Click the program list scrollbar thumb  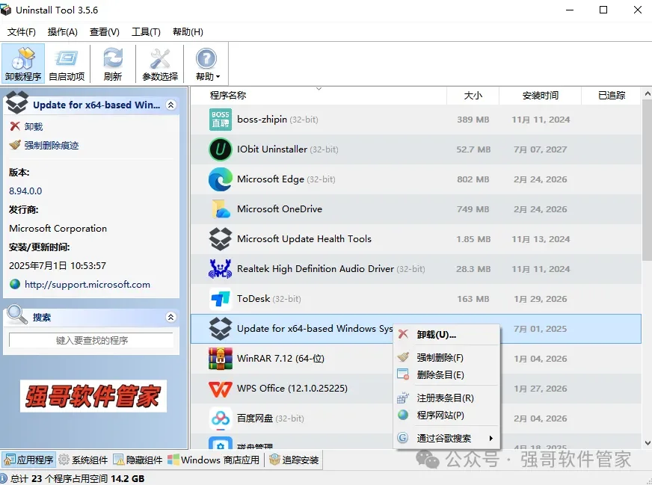point(648,179)
